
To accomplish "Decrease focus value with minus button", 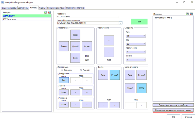I will click(x=103, y=105).
